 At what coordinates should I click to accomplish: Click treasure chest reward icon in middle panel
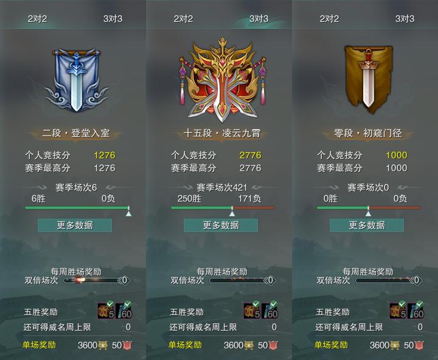tap(252, 311)
